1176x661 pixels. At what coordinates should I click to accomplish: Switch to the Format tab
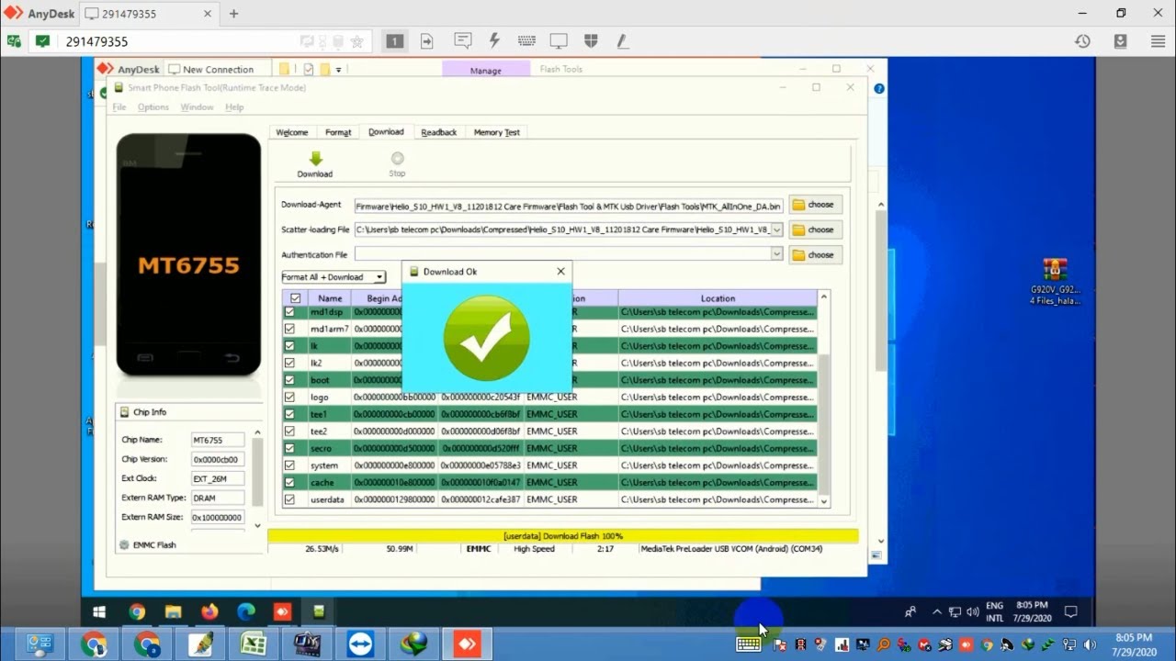[338, 132]
